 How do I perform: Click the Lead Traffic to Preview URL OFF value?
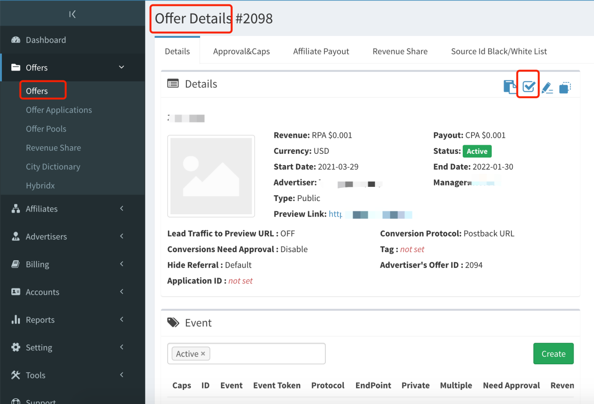288,234
